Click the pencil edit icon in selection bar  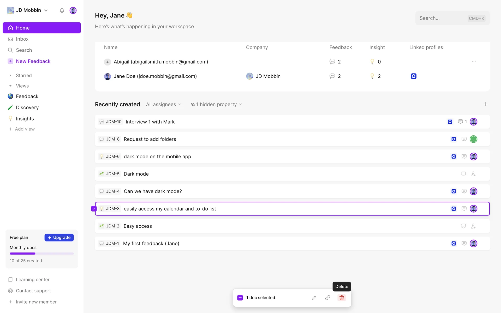(314, 298)
